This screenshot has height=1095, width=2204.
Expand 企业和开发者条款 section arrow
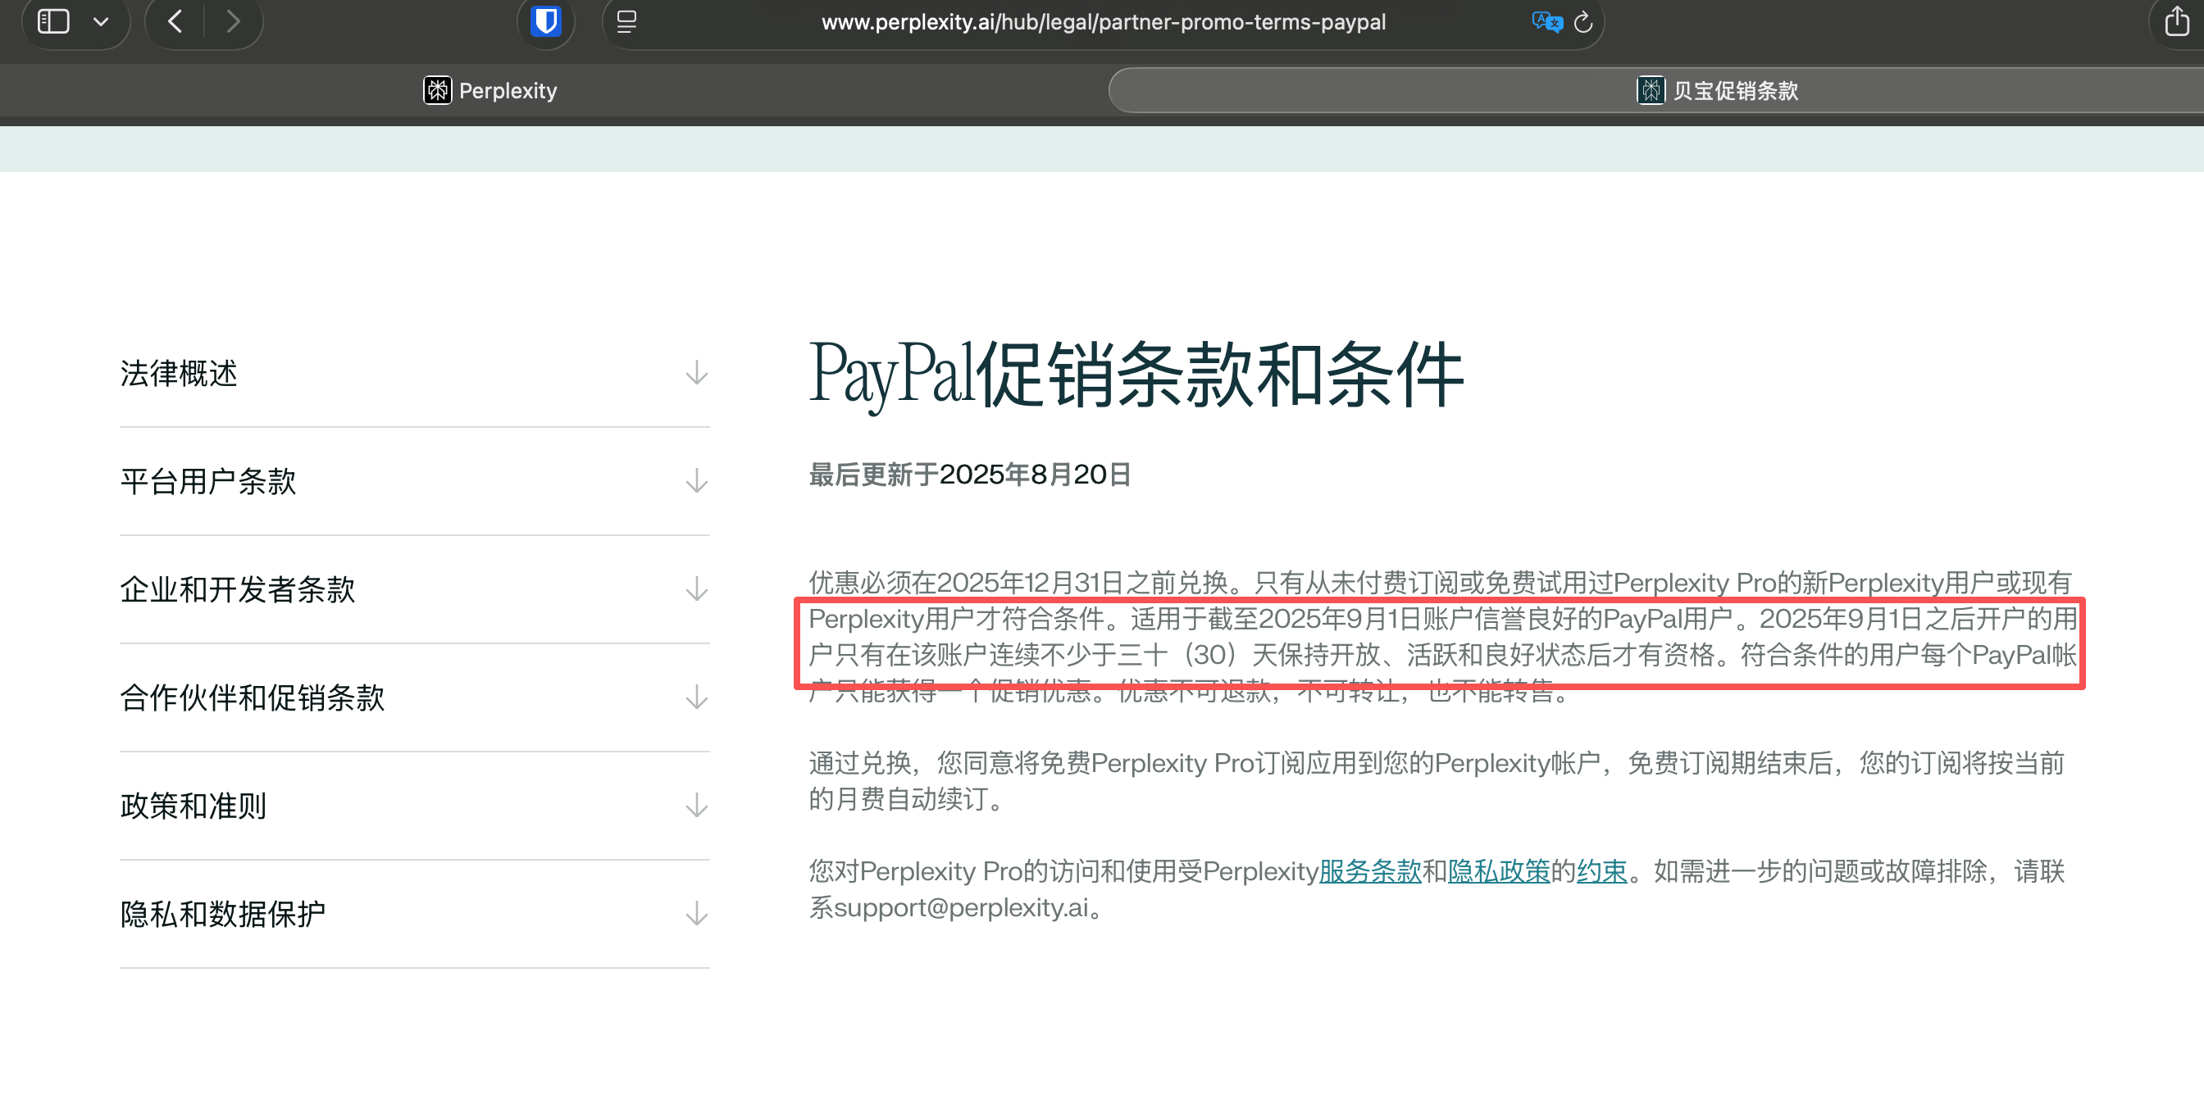coord(696,588)
